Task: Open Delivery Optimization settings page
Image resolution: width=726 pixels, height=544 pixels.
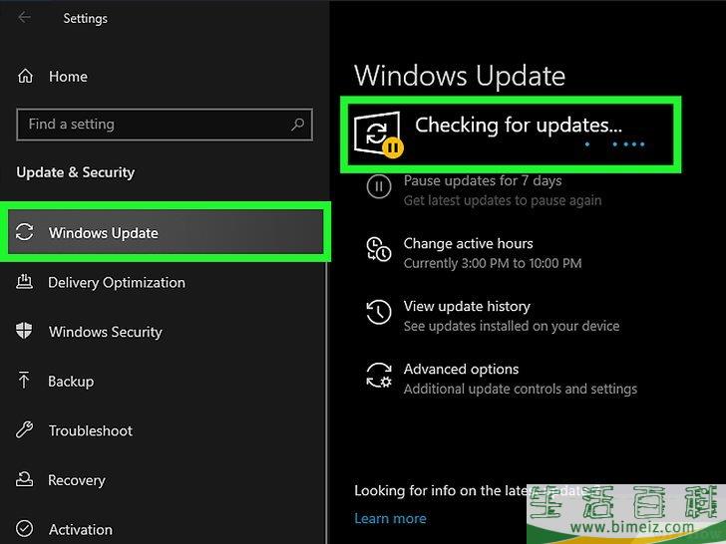Action: point(117,283)
